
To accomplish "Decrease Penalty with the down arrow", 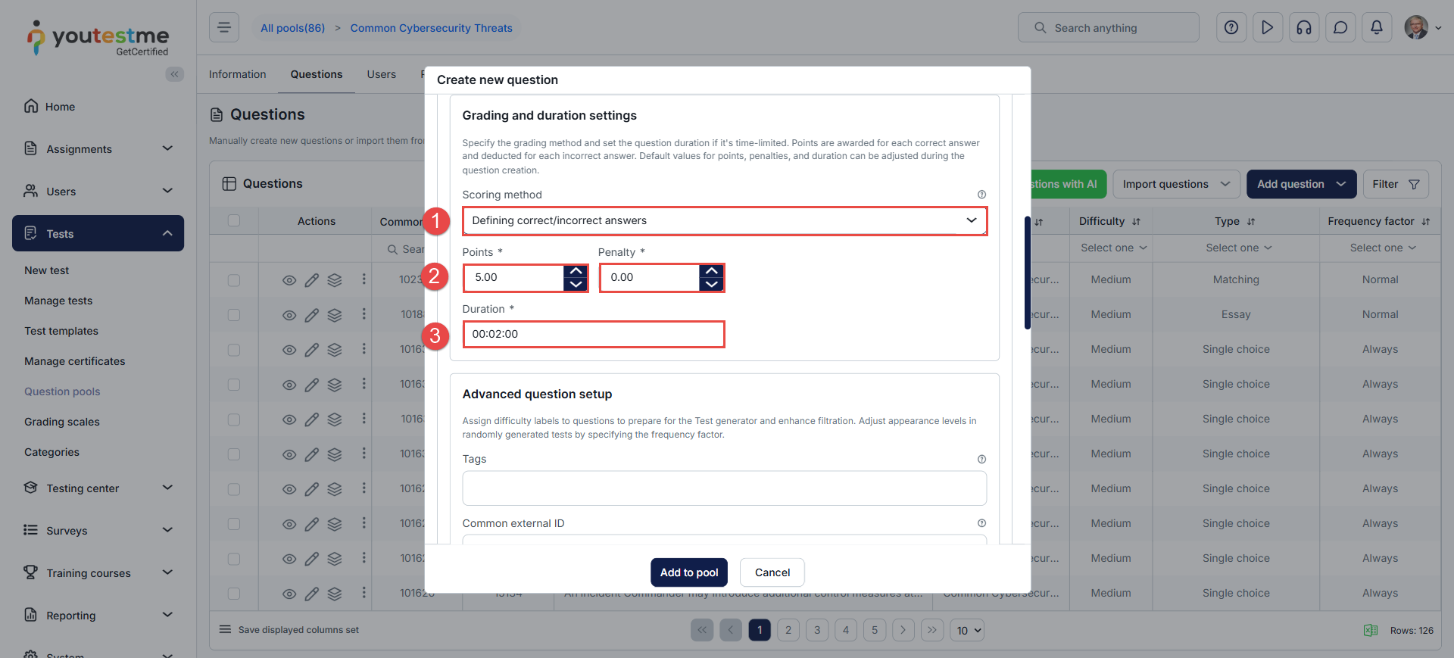I will (x=712, y=285).
